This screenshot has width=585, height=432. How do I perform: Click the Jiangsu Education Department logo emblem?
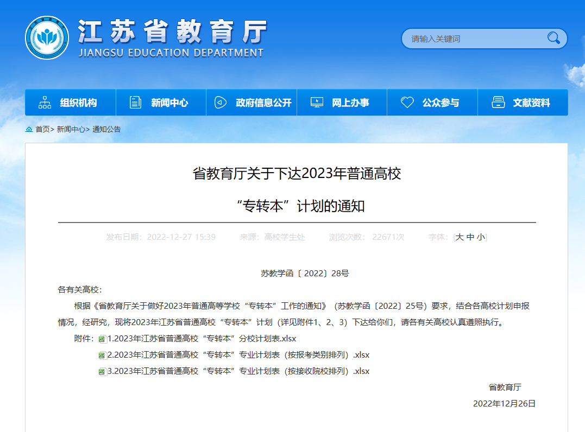coord(48,38)
